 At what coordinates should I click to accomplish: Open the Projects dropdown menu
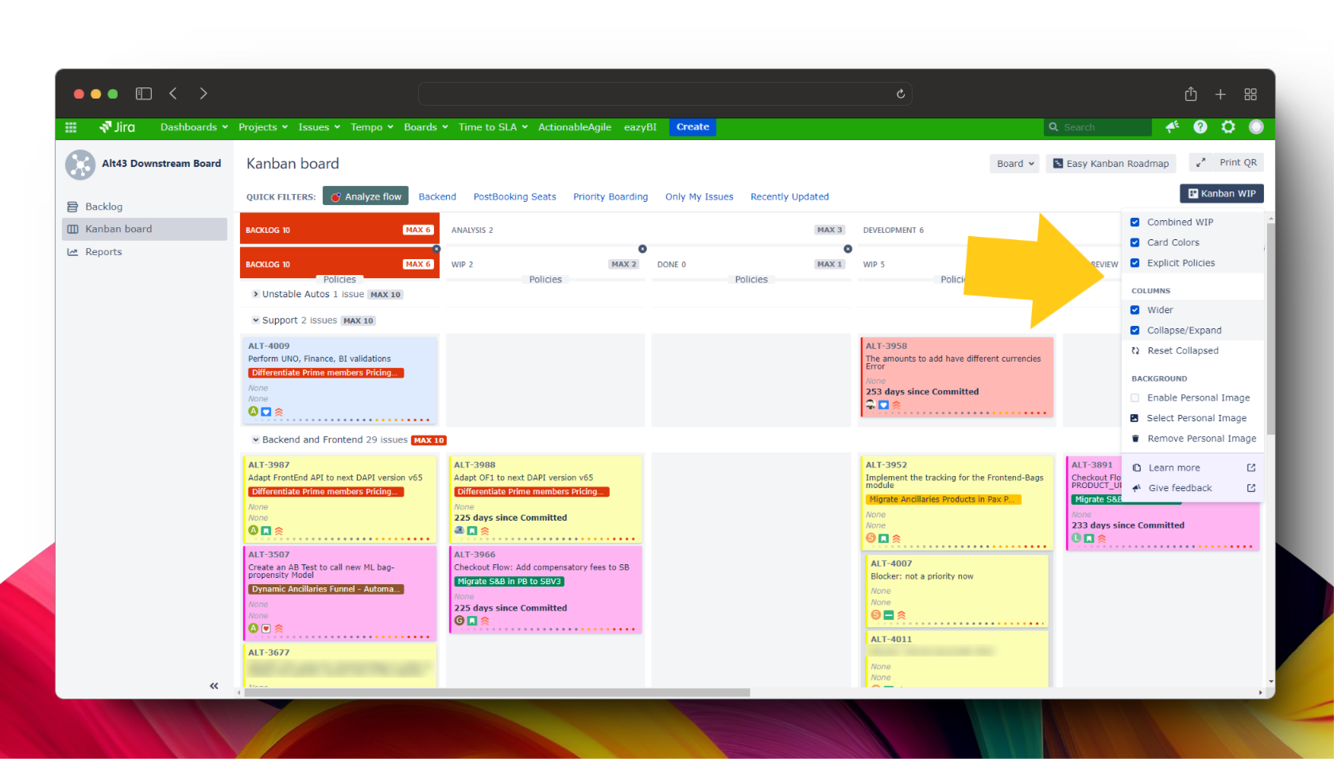click(x=263, y=127)
